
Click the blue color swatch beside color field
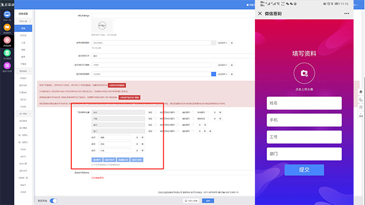click(213, 74)
